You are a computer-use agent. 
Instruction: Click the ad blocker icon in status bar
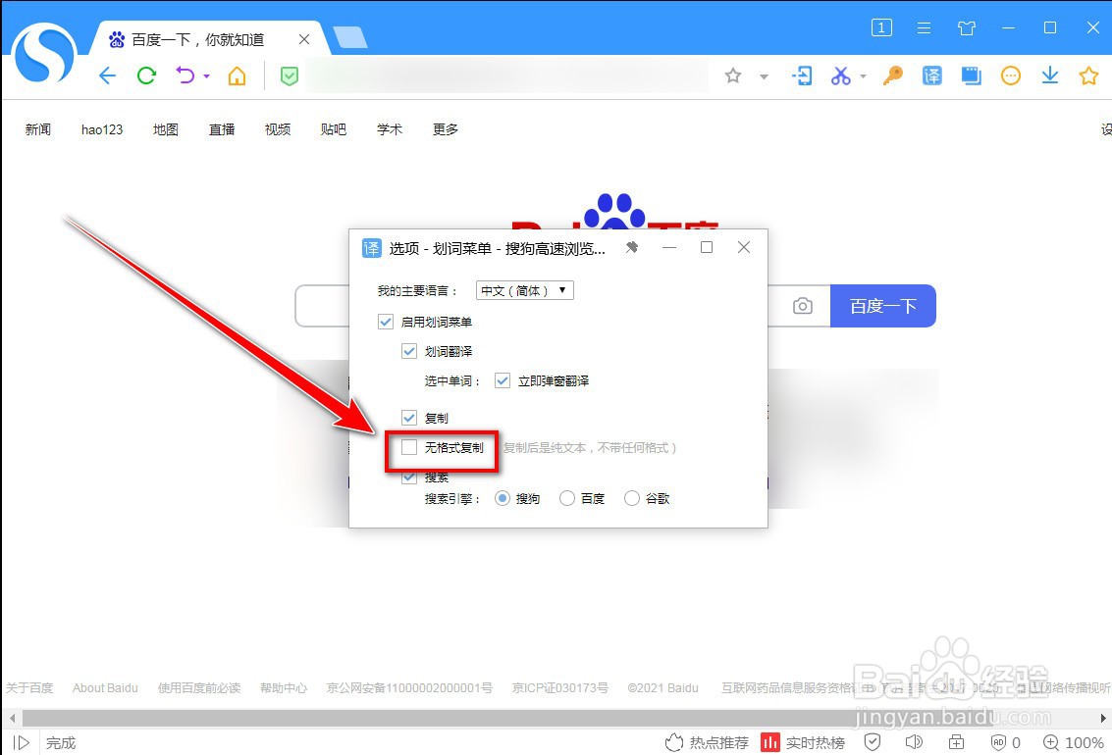[1000, 742]
